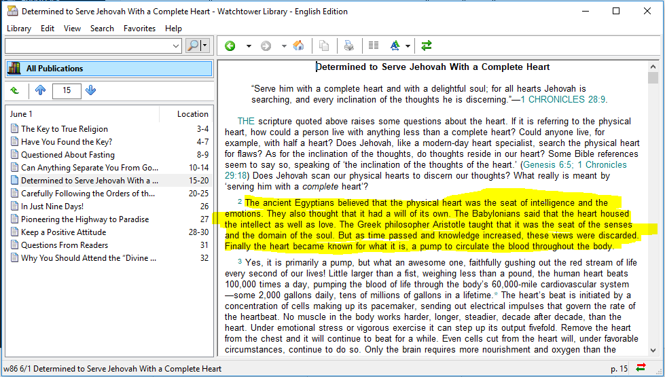Click the paragraph layout lines icon

[x=373, y=46]
